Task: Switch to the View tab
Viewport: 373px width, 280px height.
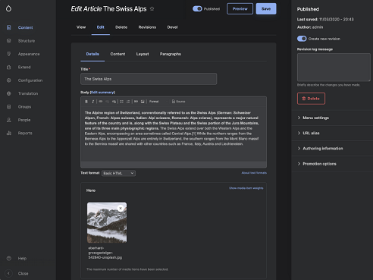Action: [x=81, y=27]
